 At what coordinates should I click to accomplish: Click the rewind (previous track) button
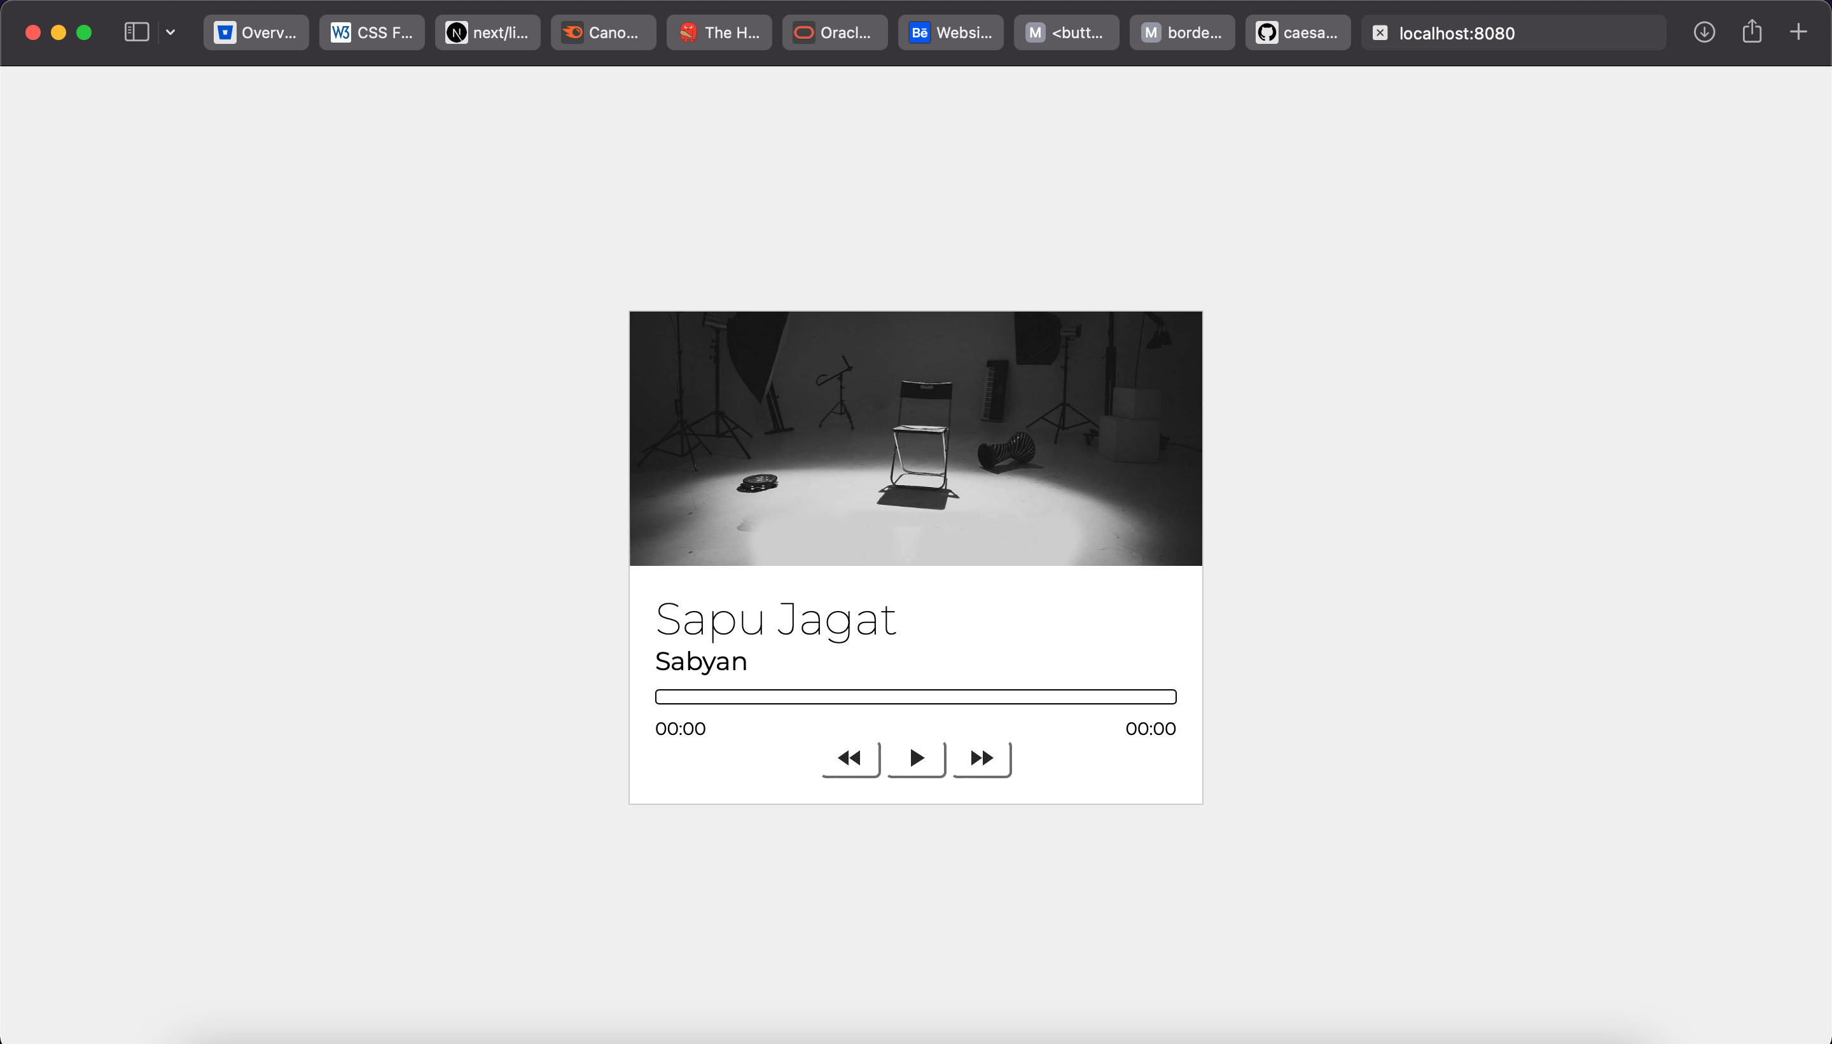click(x=850, y=758)
